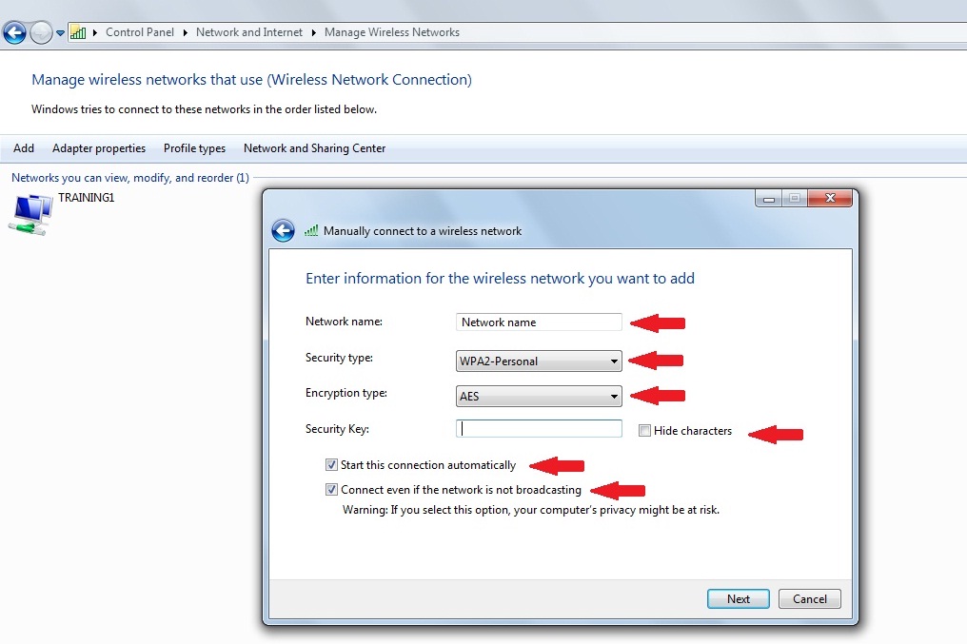Click the 'Security Key:' label
Image resolution: width=967 pixels, height=644 pixels.
tap(337, 429)
